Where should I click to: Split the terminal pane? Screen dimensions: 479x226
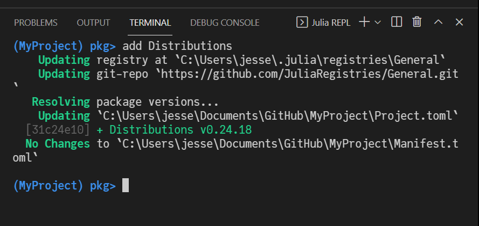[x=397, y=23]
